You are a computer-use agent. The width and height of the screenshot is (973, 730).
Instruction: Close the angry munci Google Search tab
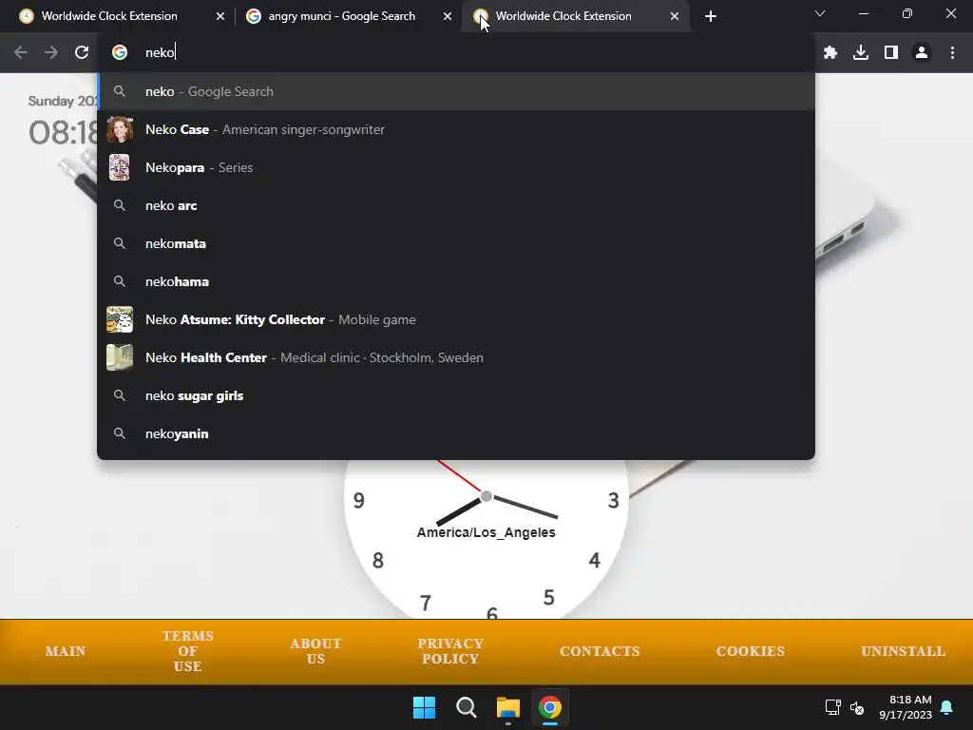(448, 16)
